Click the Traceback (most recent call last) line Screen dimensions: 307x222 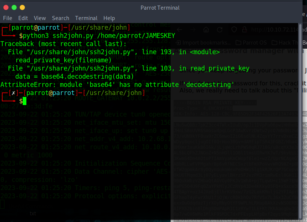[x=64, y=44]
